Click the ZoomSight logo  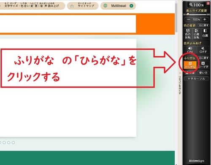(x=196, y=161)
